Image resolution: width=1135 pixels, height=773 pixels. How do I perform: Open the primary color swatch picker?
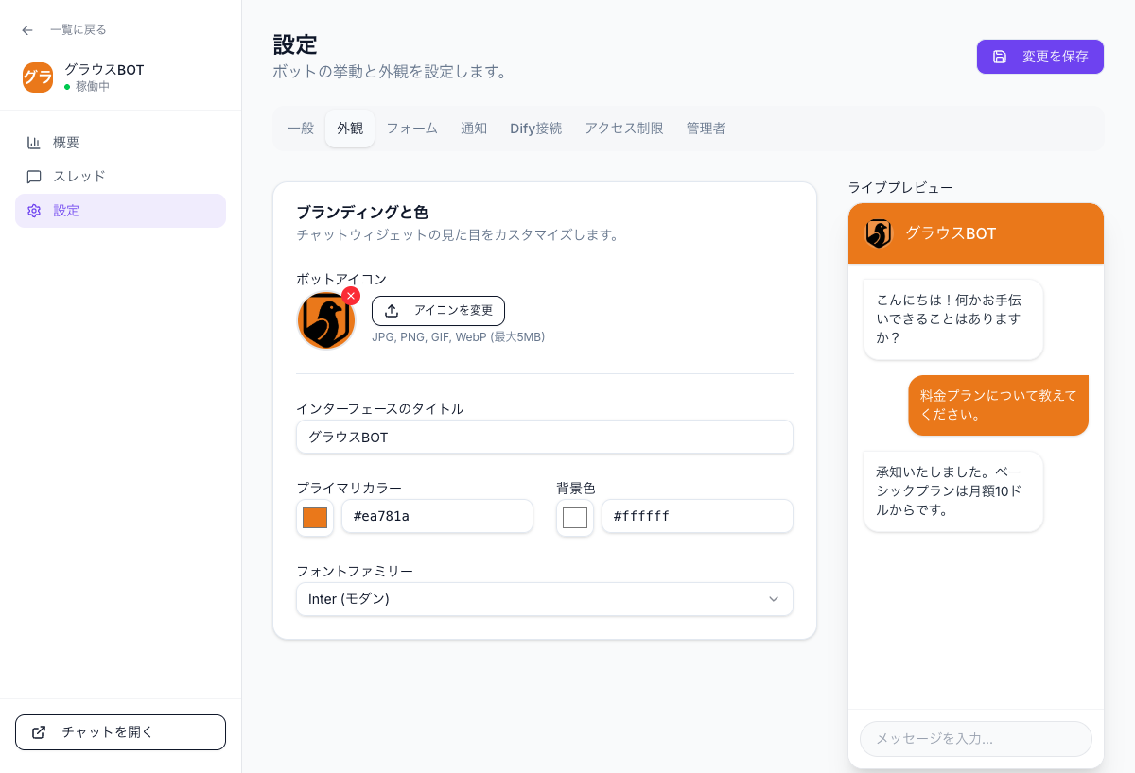(x=315, y=516)
